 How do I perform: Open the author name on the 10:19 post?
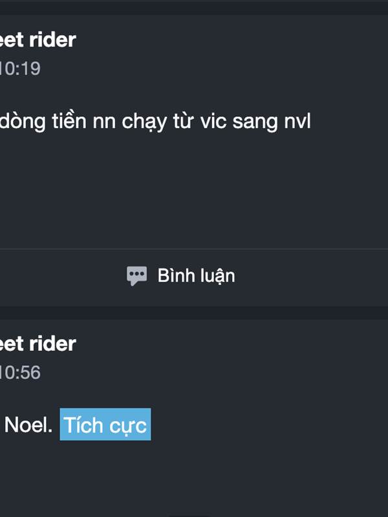38,40
